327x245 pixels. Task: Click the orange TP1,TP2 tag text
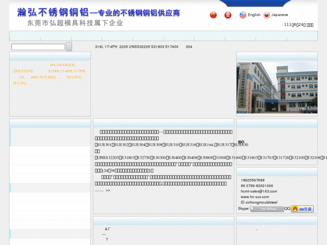point(20,84)
